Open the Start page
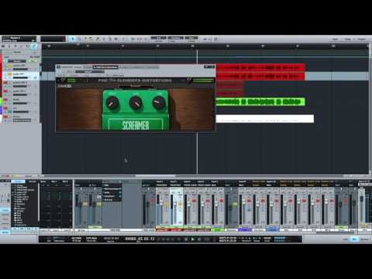This screenshot has width=372, height=279. coord(335,40)
